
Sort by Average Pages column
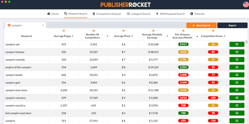(73, 36)
